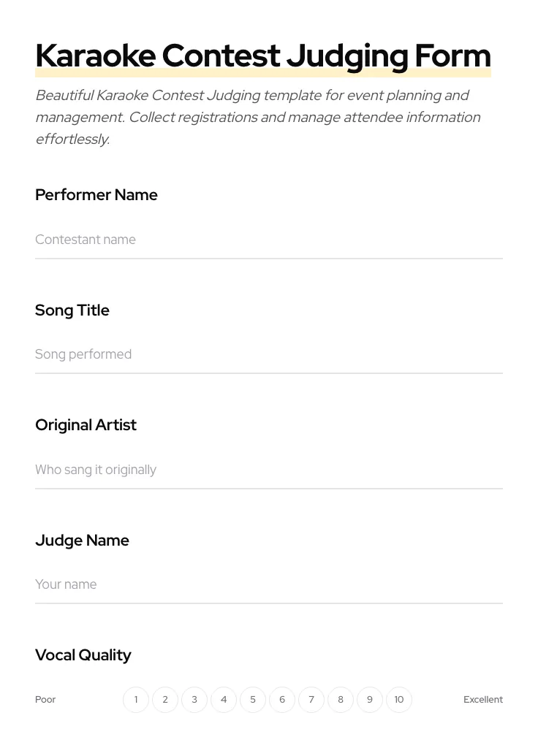Rate Vocal Quality as 1
Screen dimensions: 538x748
pyautogui.click(x=136, y=700)
